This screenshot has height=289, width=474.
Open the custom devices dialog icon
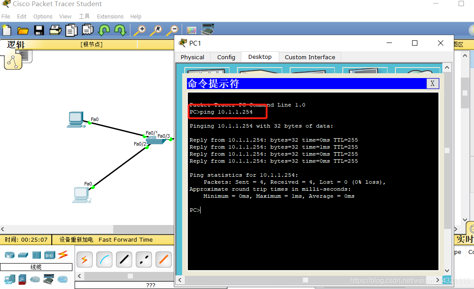pos(208,29)
